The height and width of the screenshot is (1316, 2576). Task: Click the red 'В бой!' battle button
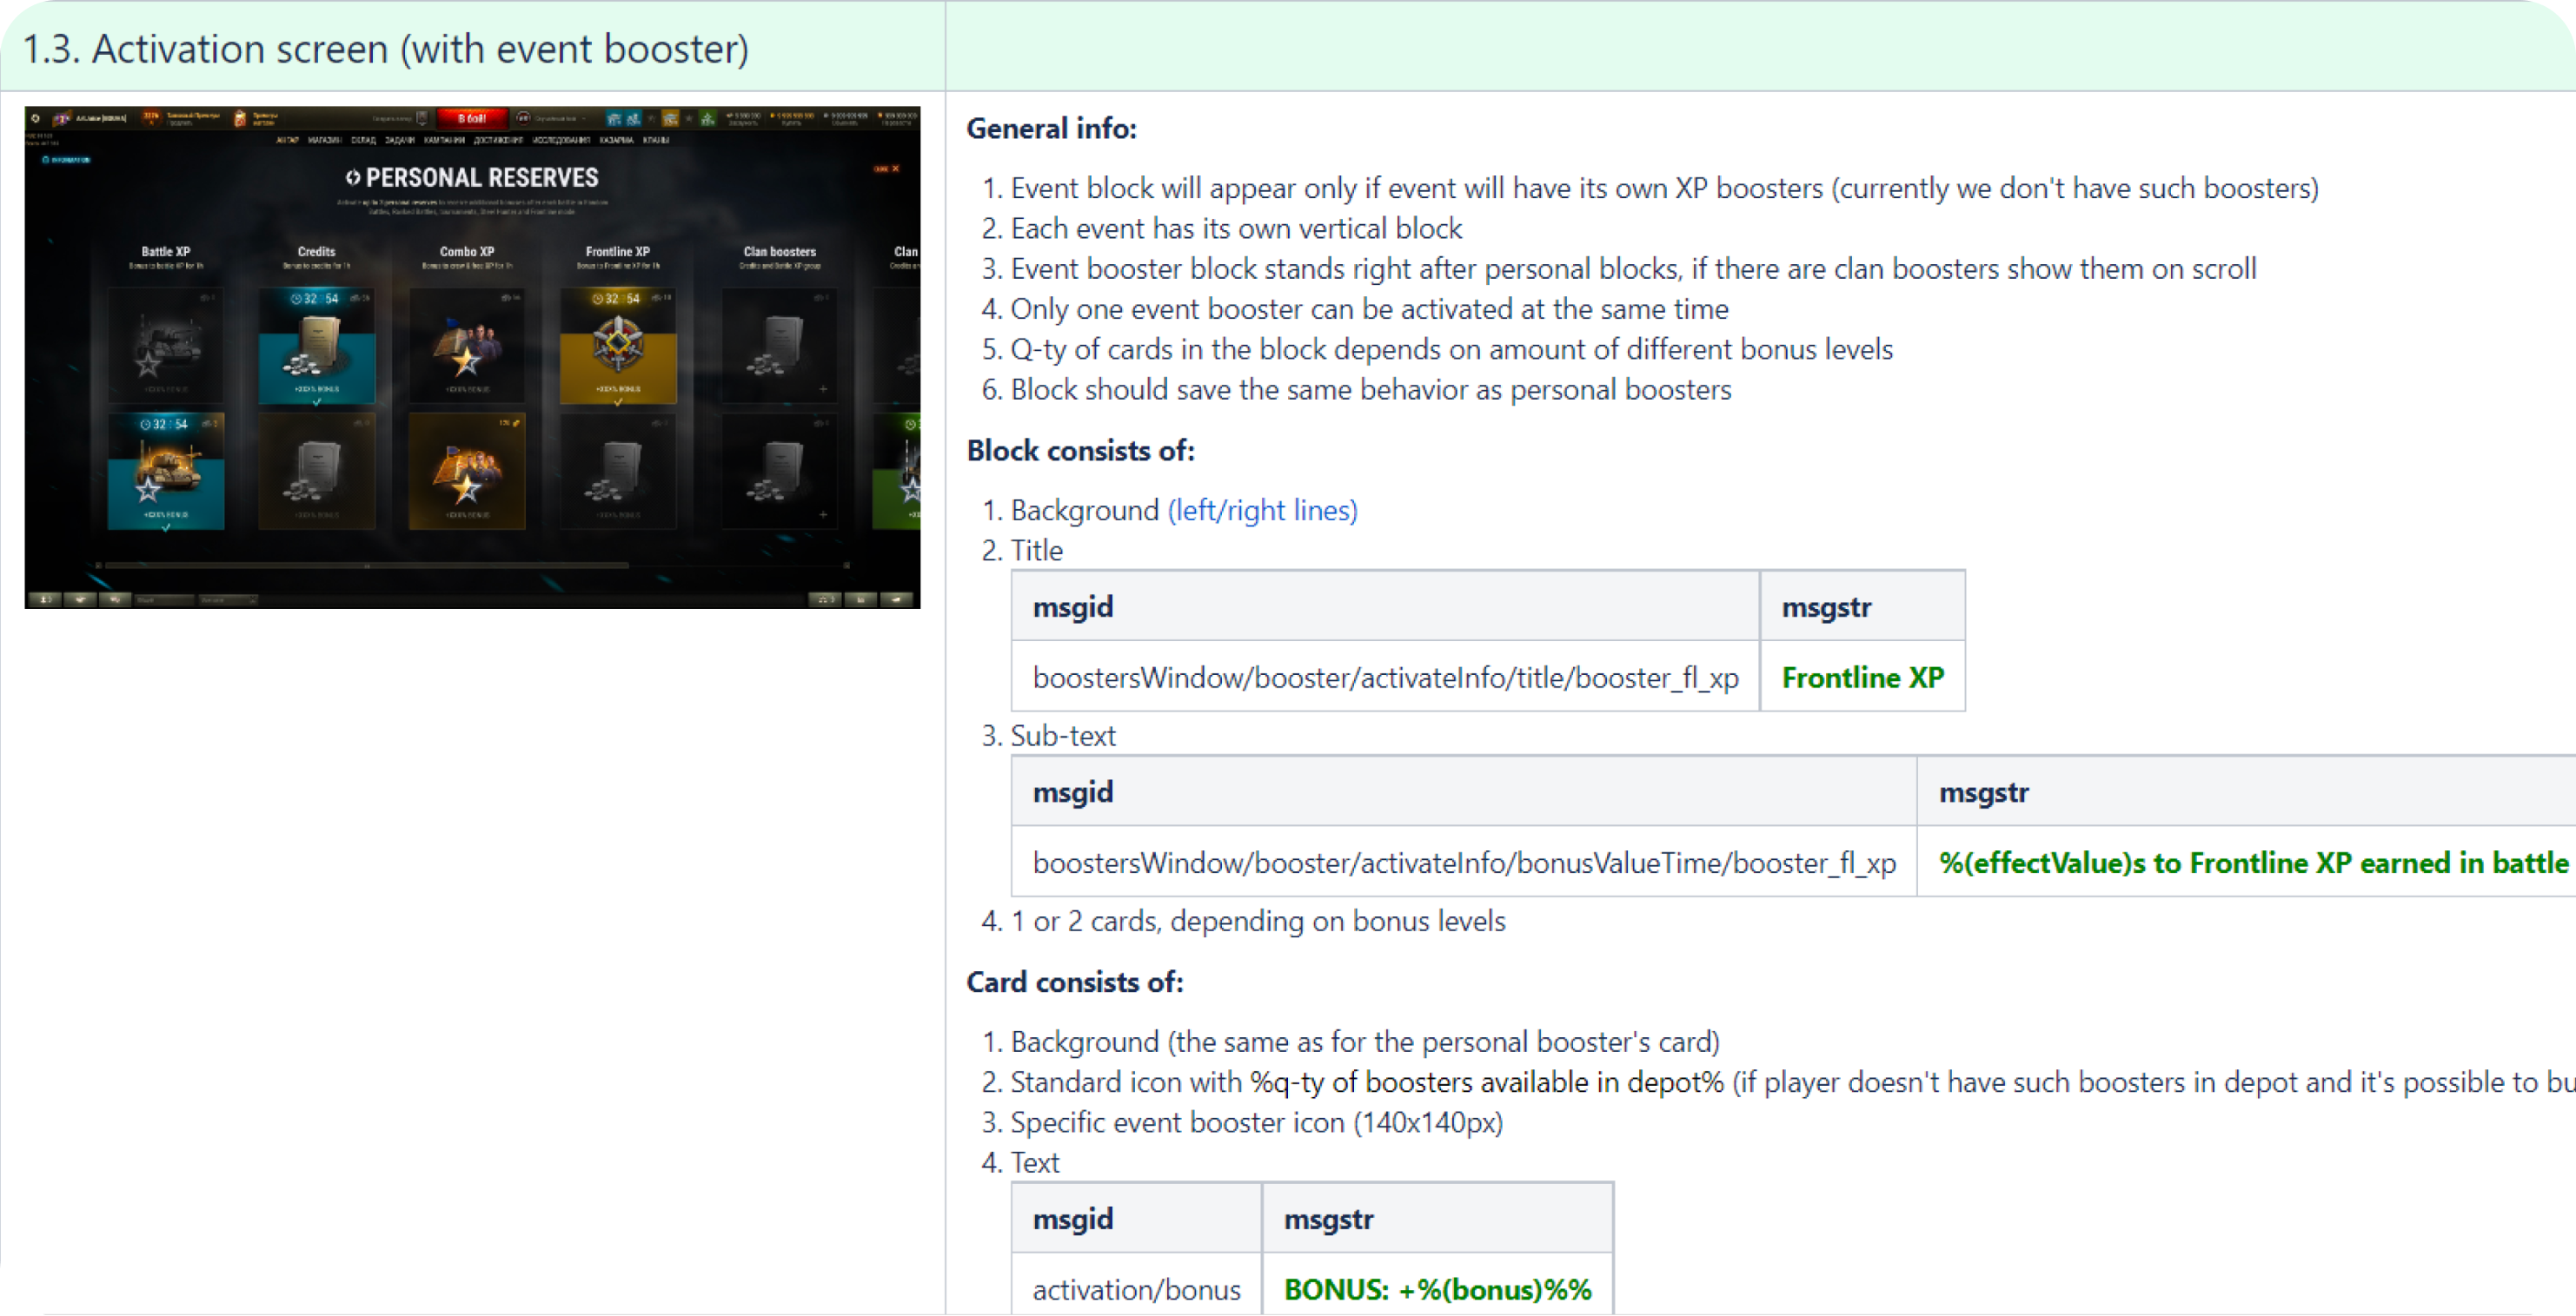pyautogui.click(x=472, y=118)
